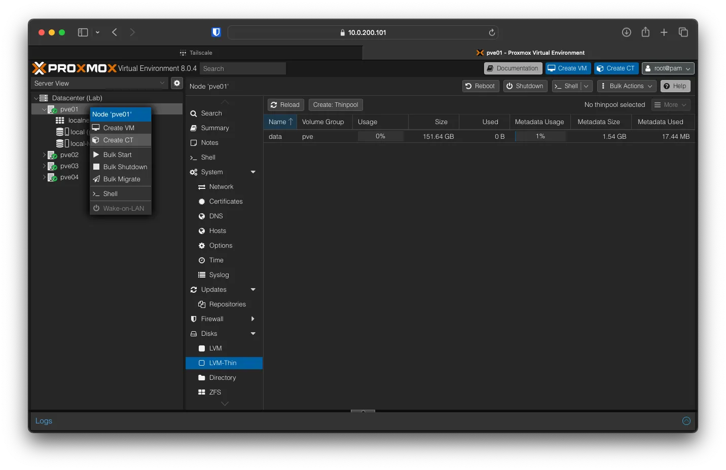
Task: Click the Shutdown button
Action: 525,86
